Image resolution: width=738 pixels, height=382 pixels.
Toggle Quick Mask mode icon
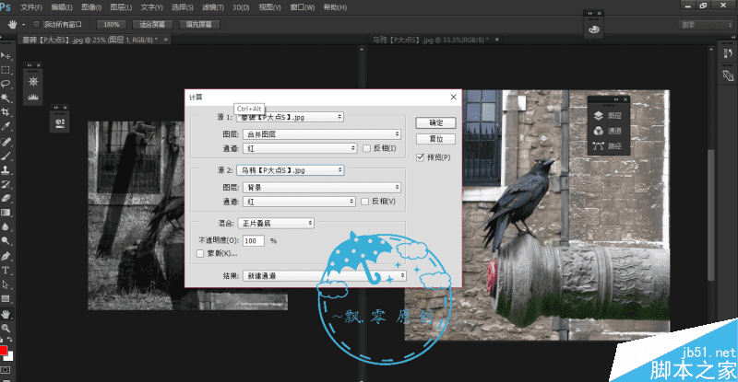click(6, 370)
